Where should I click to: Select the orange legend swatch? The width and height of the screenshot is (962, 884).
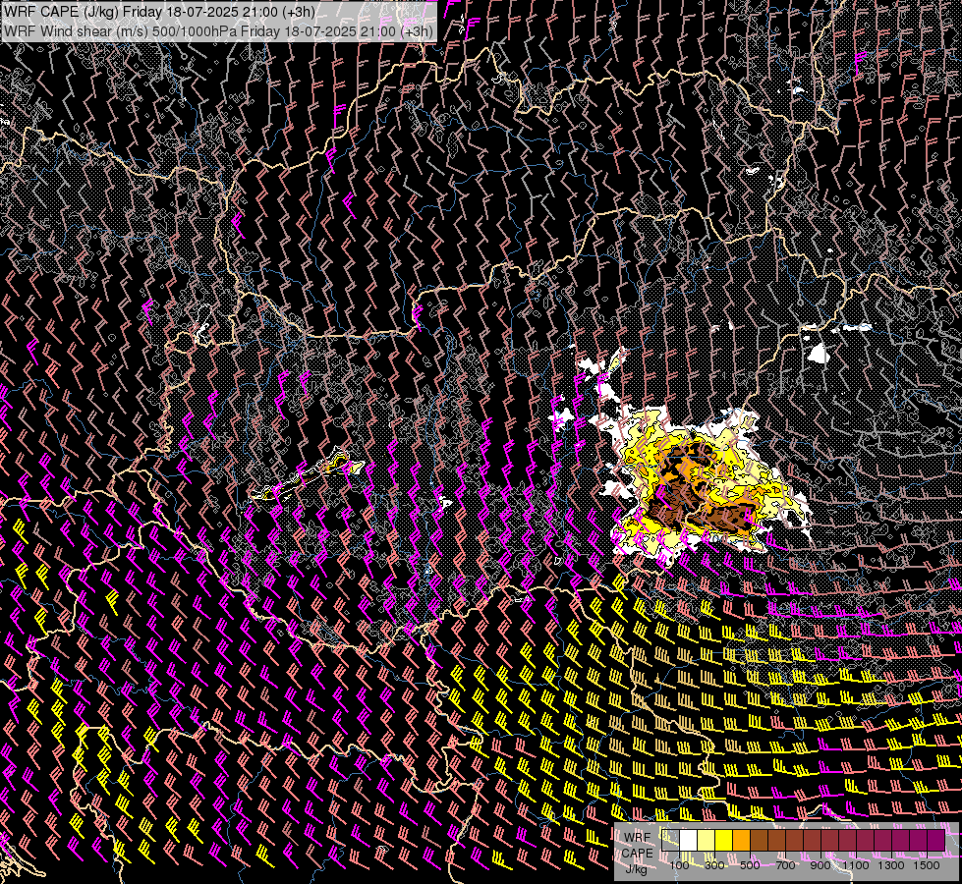click(741, 840)
